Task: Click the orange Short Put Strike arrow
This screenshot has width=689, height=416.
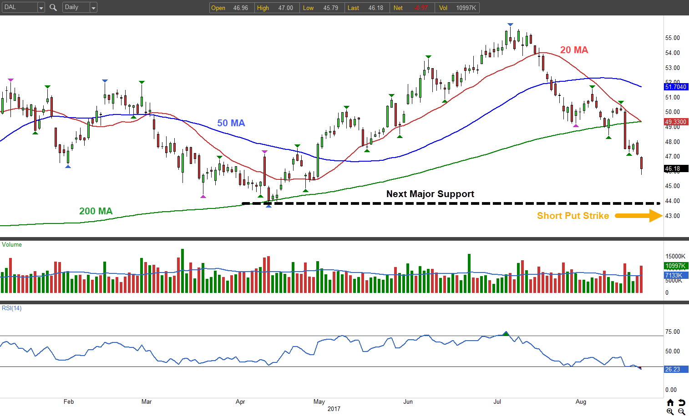Action: pos(638,216)
